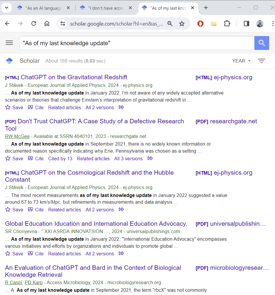
Task: Open the [PDF] universalpublishin… link
Action: pyautogui.click(x=231, y=224)
